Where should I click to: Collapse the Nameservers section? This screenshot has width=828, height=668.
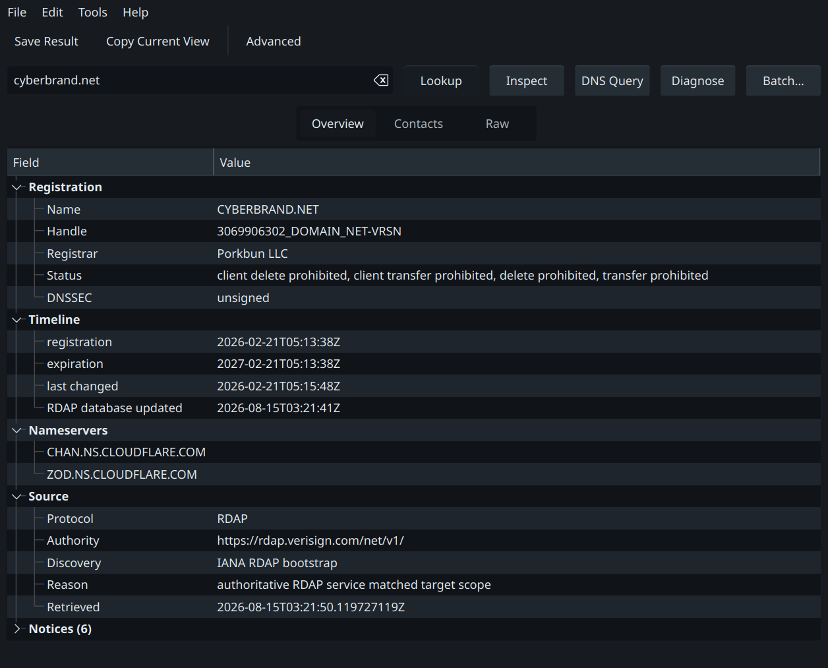17,431
